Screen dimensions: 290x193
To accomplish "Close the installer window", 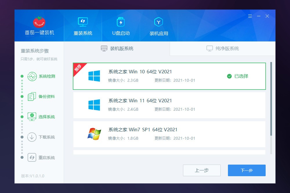I will tap(267, 16).
